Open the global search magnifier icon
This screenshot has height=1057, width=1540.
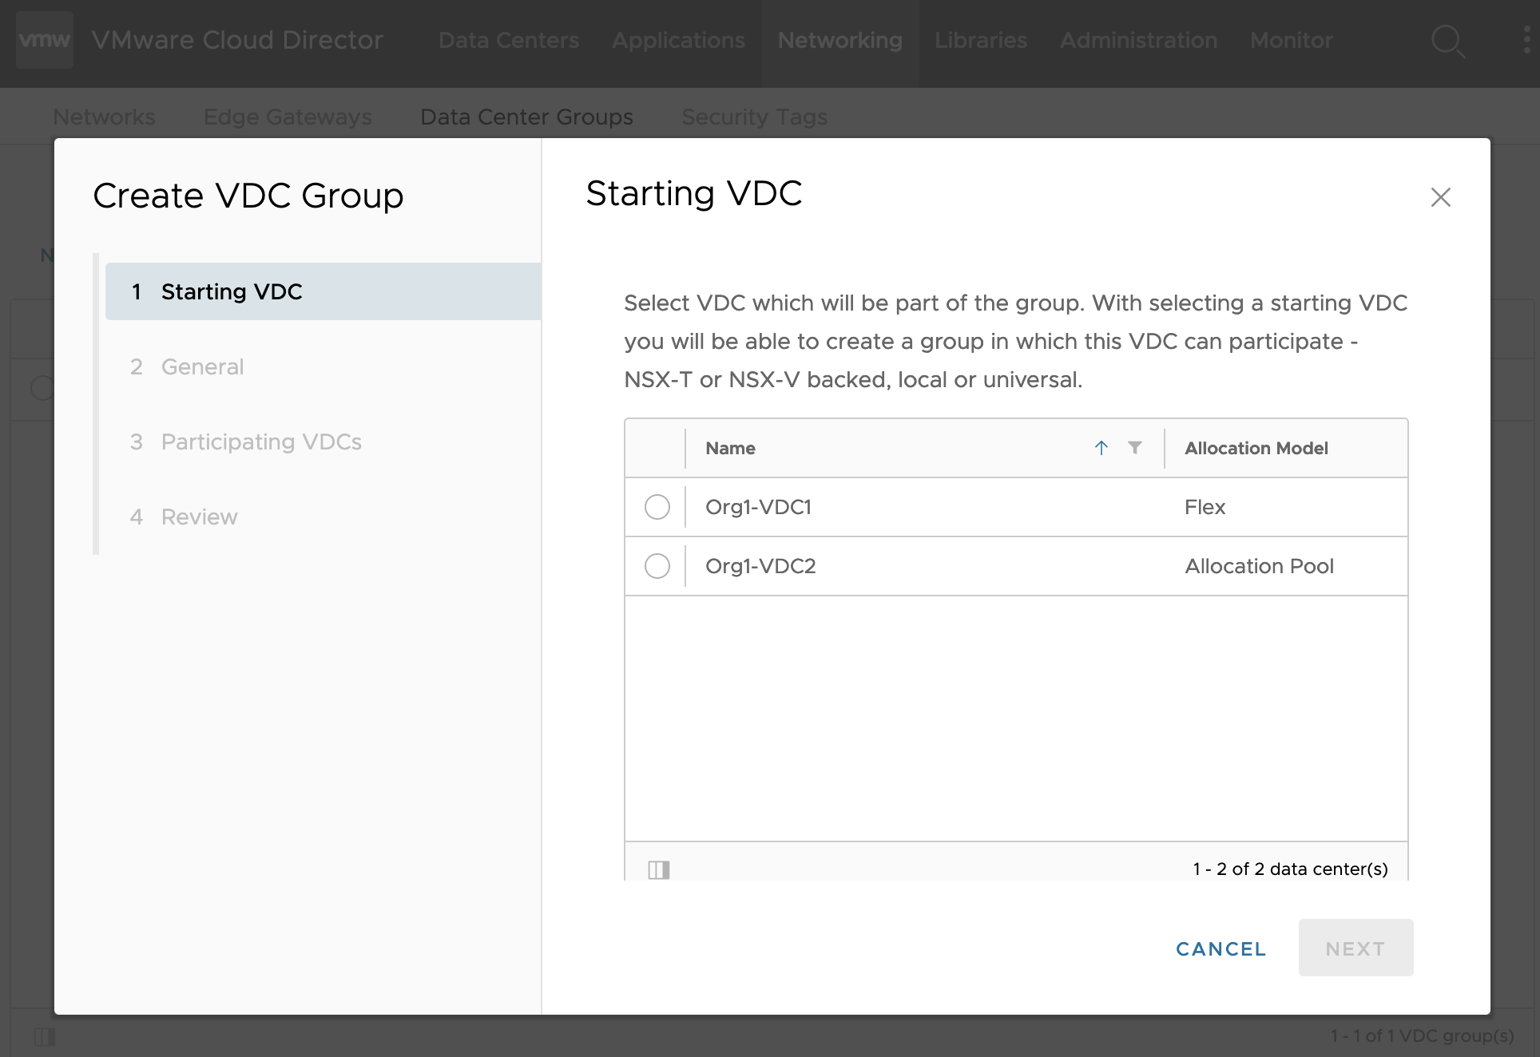tap(1447, 41)
